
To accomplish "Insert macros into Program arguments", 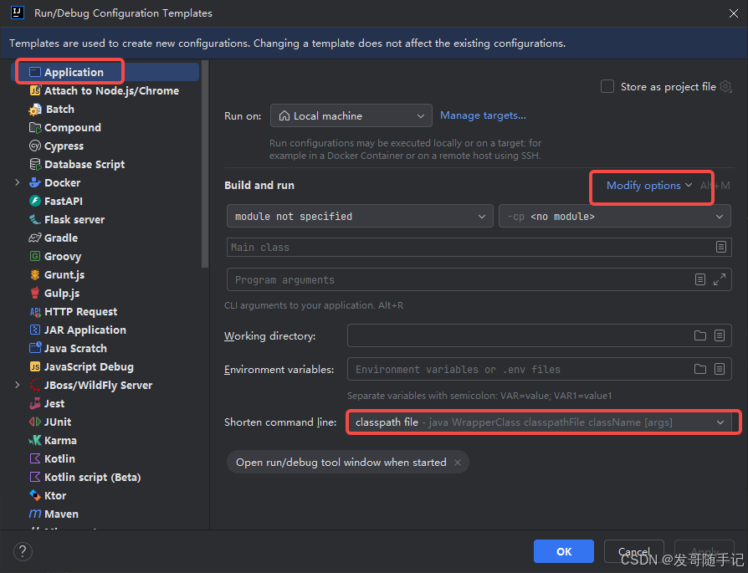I will tap(699, 279).
